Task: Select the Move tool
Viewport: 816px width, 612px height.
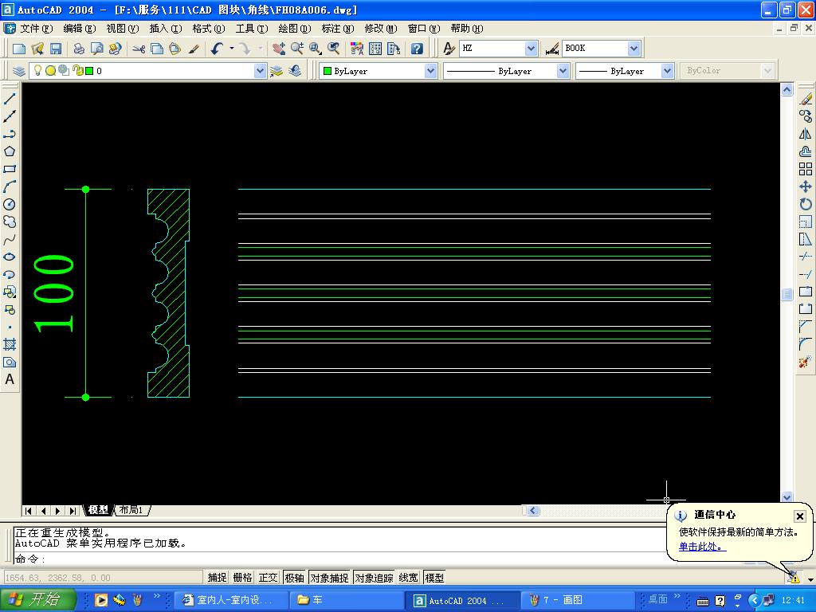Action: 806,186
